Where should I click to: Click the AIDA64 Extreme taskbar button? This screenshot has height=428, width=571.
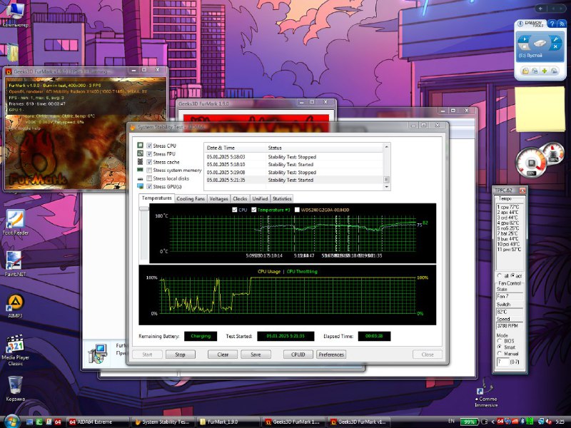pos(97,422)
